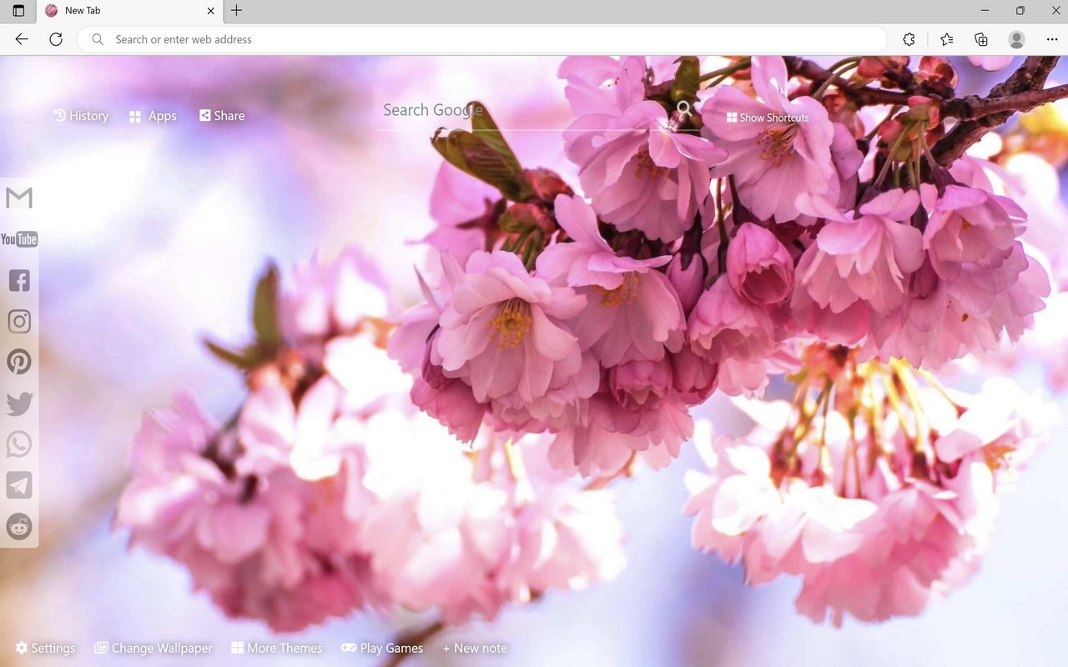Image resolution: width=1068 pixels, height=667 pixels.
Task: Open a new browser tab
Action: pos(237,11)
